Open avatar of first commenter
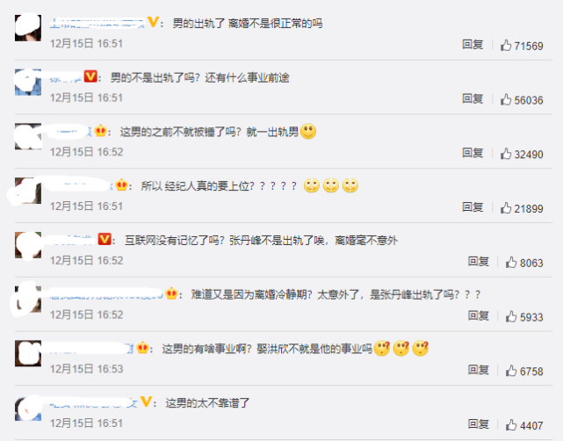The image size is (563, 441). click(28, 28)
